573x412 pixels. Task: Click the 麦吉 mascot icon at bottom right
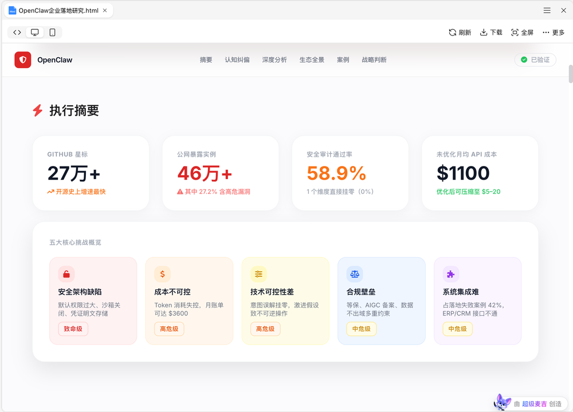coord(501,401)
